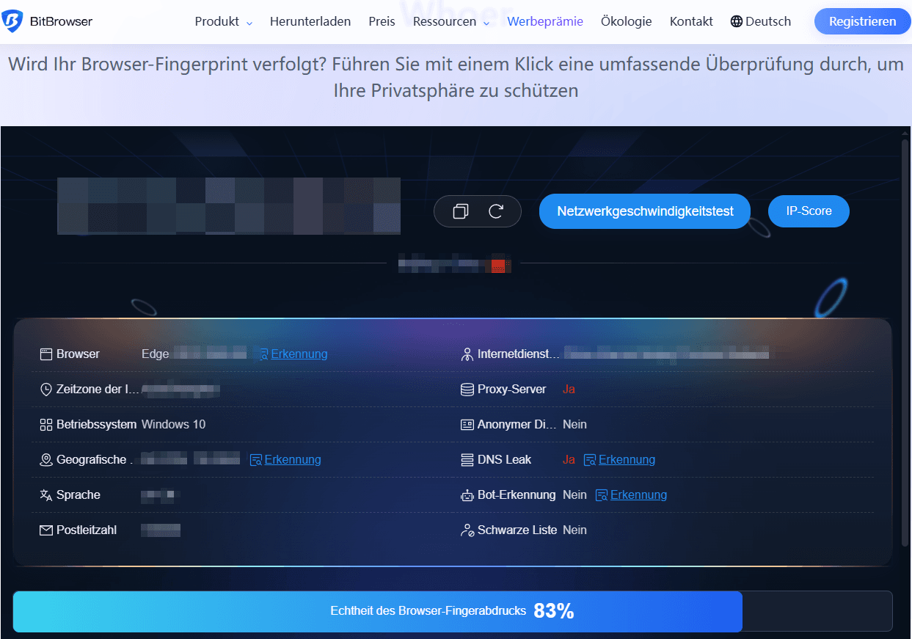Click the DNS Leak server icon

pos(467,459)
